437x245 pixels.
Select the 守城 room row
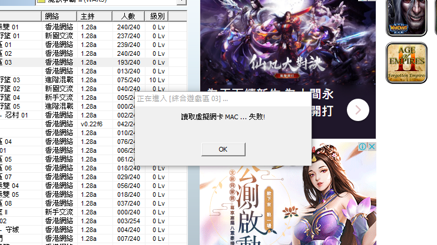(x=94, y=230)
